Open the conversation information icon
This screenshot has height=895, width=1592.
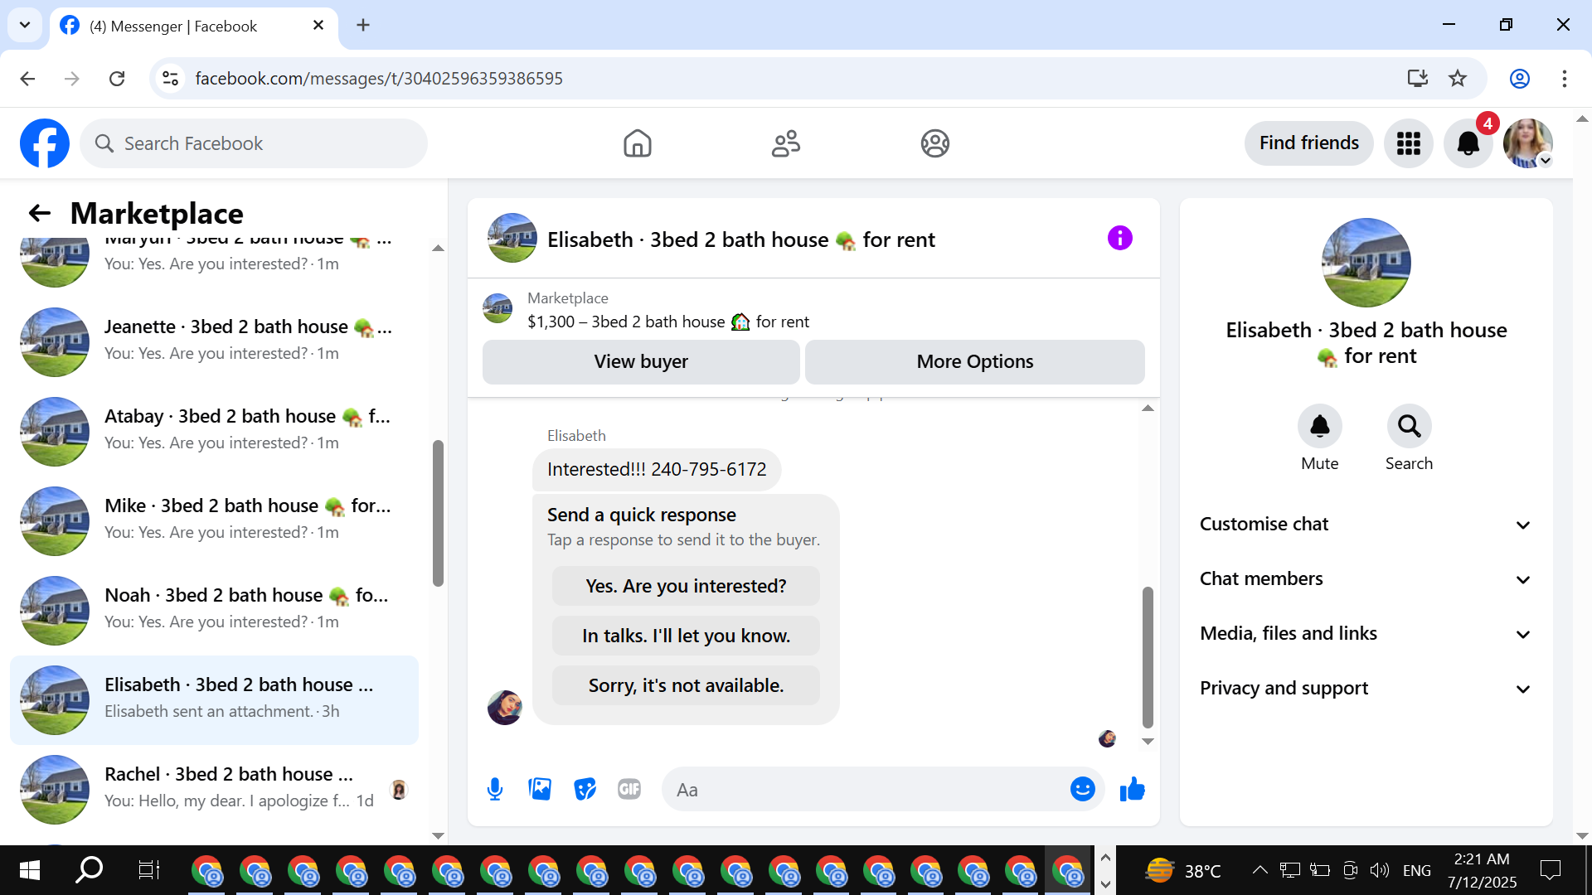1119,239
